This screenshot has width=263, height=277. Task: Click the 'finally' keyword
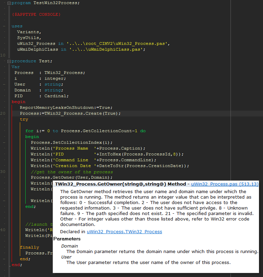tap(29, 247)
